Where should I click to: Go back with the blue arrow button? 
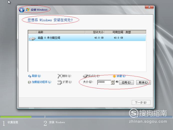tap(21, 10)
